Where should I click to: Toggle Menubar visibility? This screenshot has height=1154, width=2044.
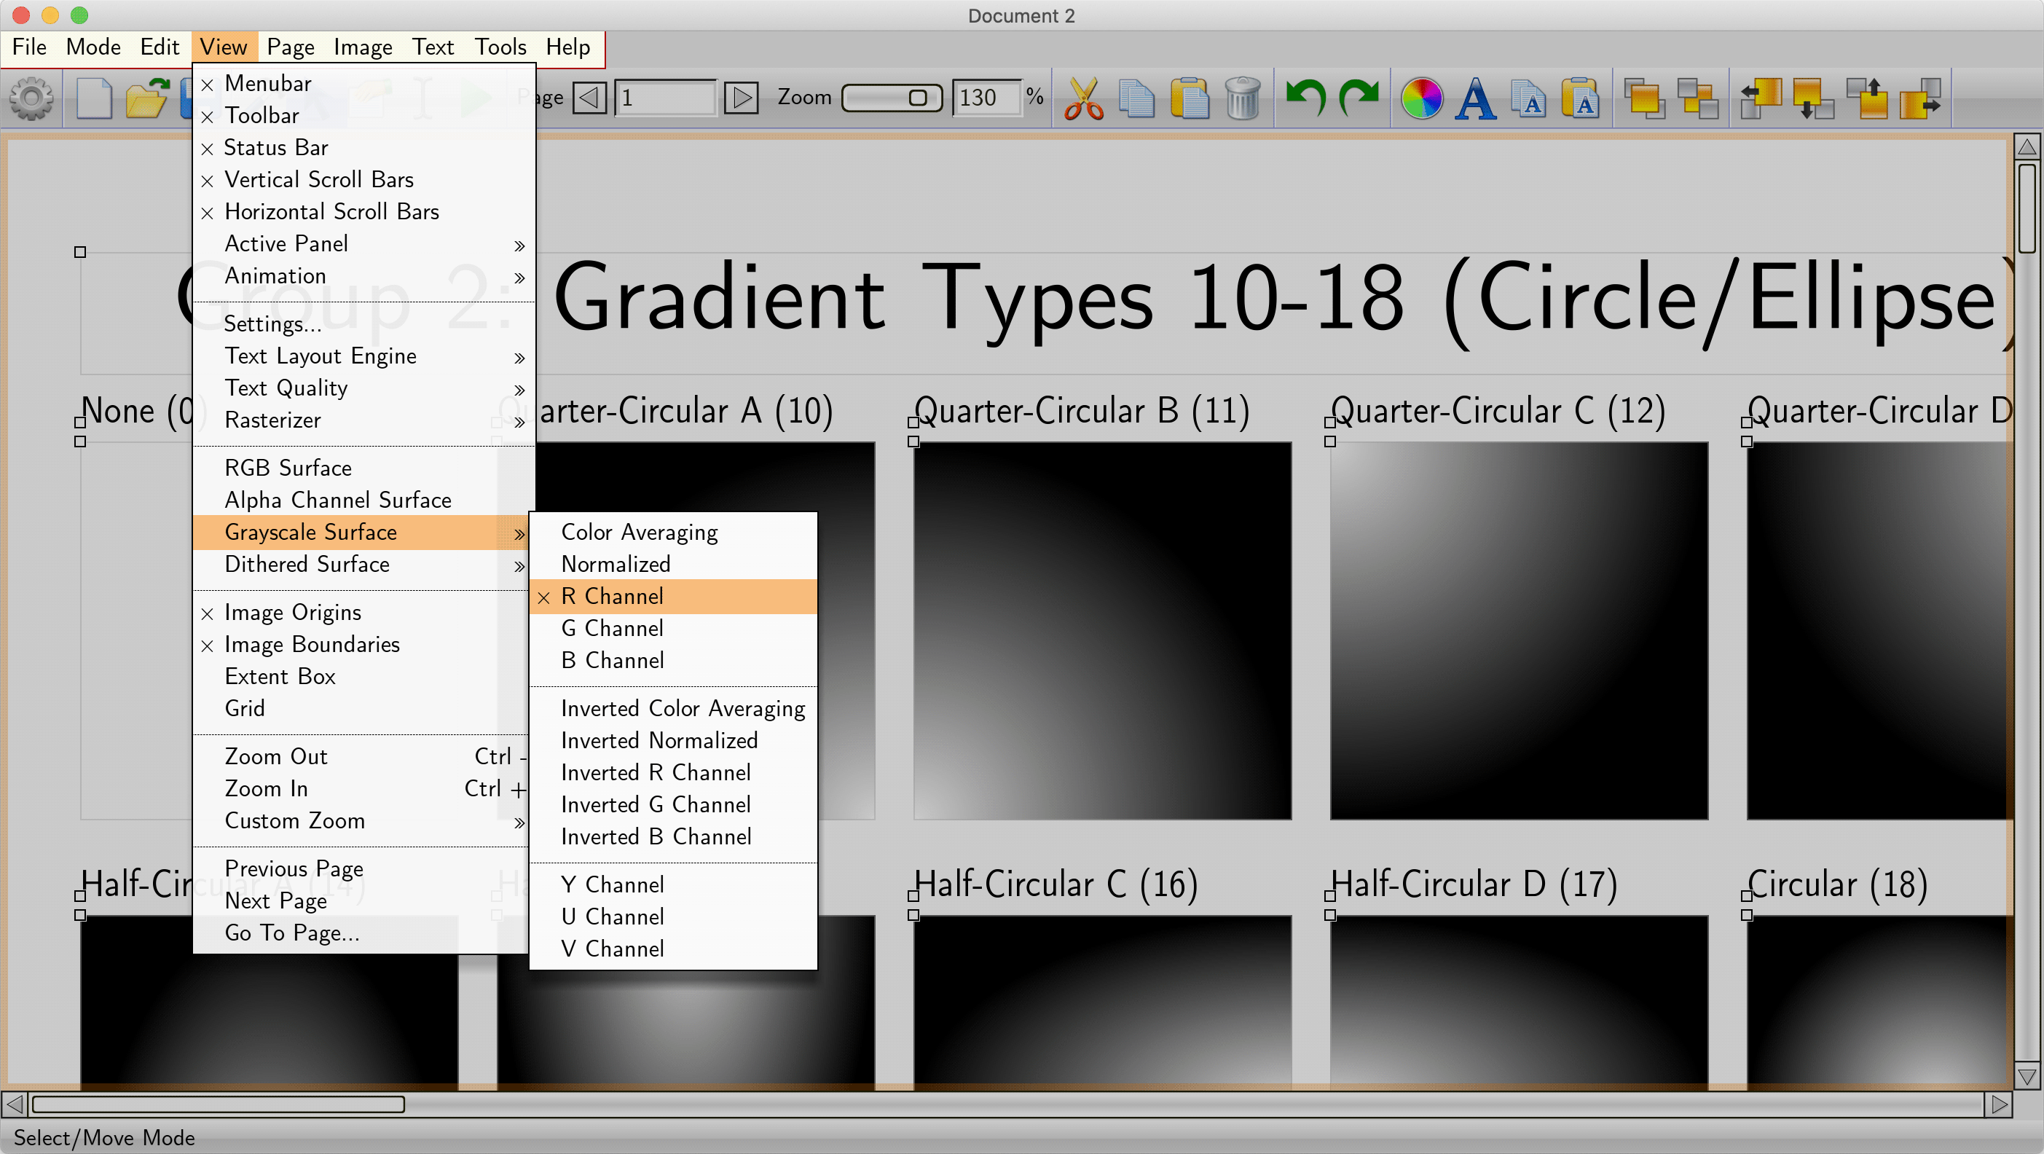click(364, 83)
